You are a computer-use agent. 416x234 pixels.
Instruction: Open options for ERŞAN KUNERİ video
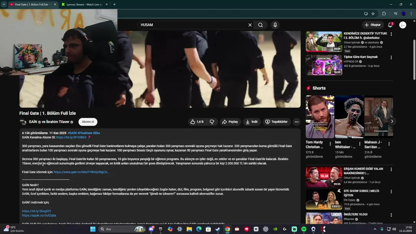391,169
